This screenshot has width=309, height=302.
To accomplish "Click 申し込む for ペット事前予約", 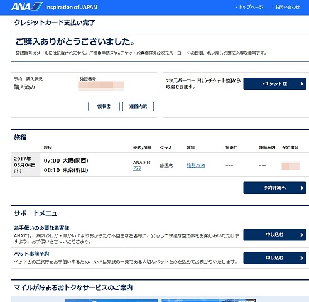I will tap(274, 258).
